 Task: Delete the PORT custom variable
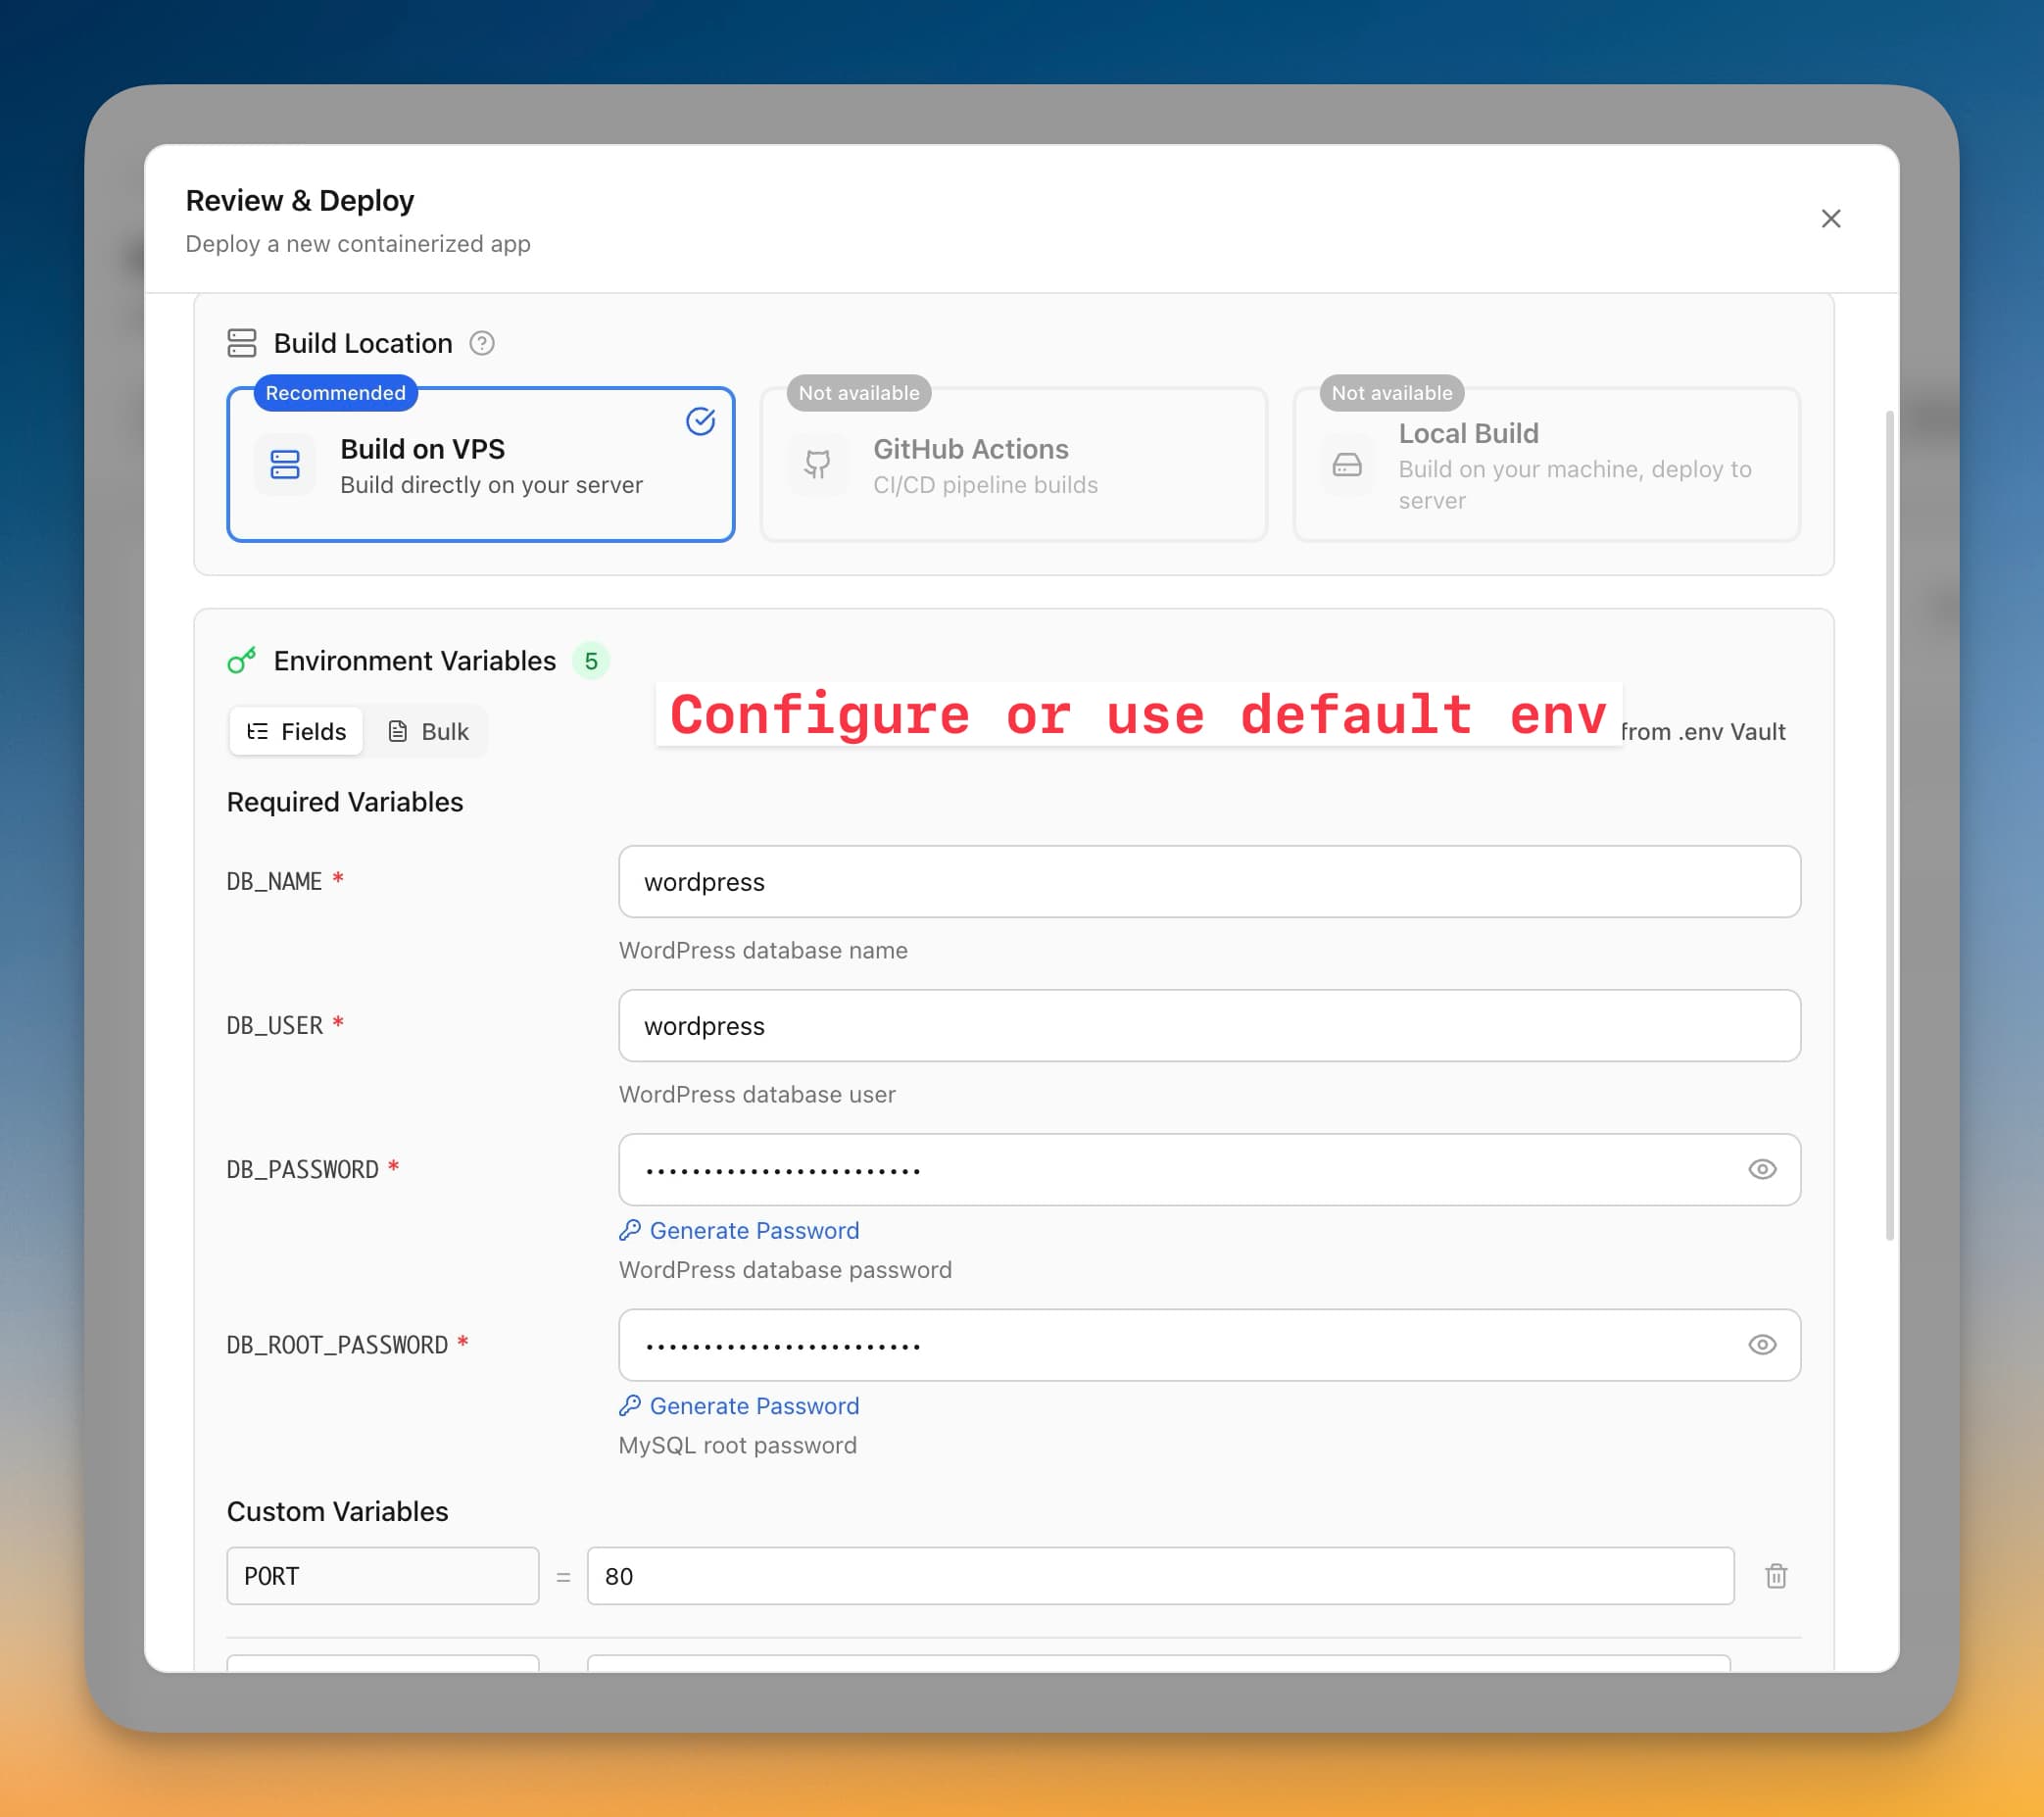(1776, 1576)
